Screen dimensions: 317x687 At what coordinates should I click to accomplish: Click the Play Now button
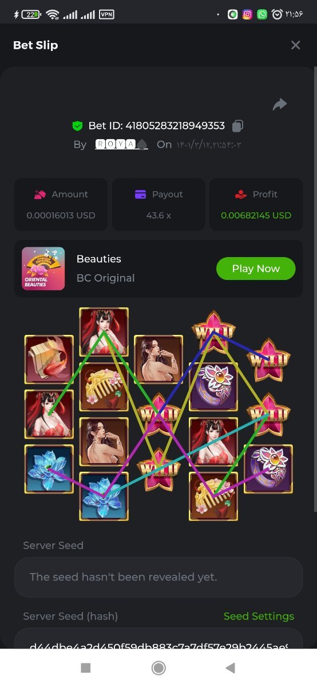[256, 269]
